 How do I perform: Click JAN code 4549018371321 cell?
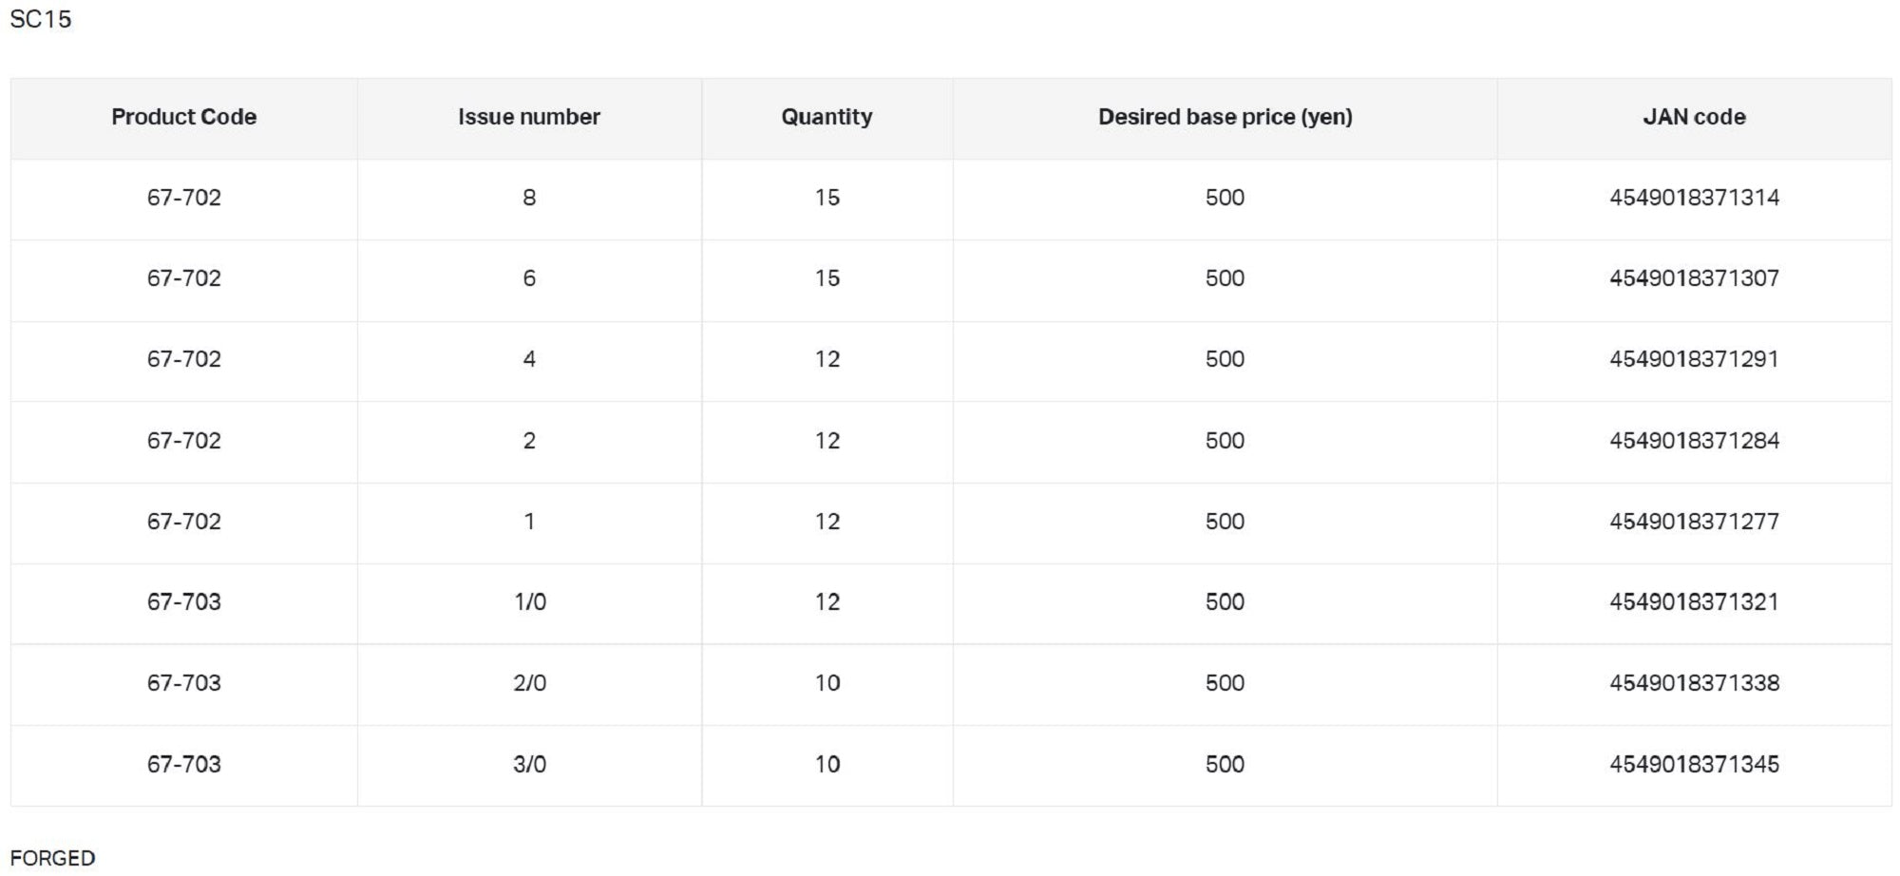click(1694, 602)
